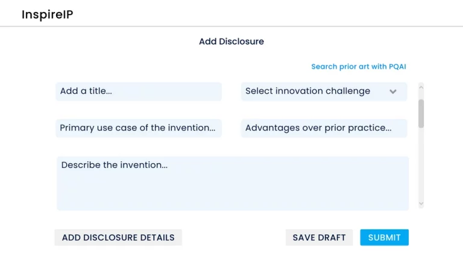Click the scrollbar down arrow
Screen dimensions: 463x260
[x=421, y=204]
